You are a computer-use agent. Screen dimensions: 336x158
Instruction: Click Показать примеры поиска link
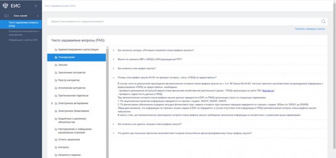click(310, 29)
